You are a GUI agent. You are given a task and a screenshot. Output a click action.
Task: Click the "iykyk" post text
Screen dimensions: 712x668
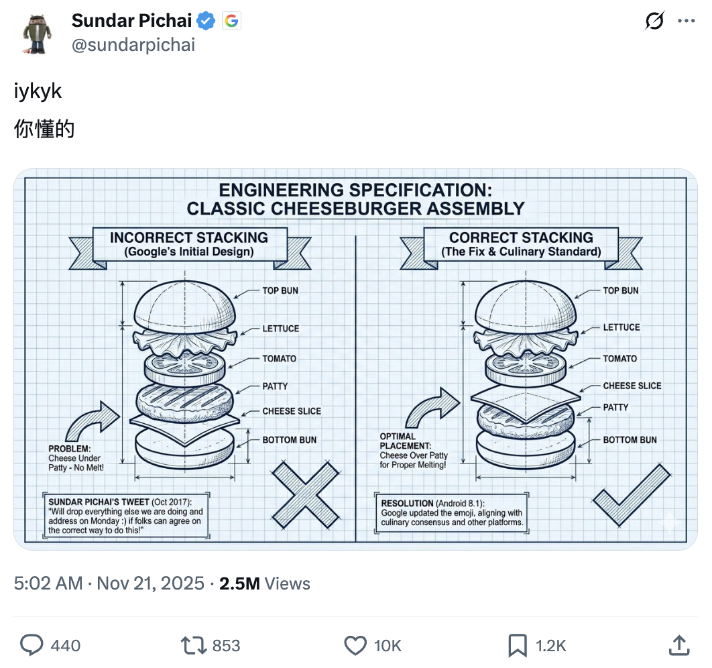[x=38, y=91]
